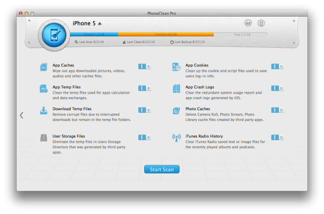Click the Photo Caches title

tap(198, 109)
